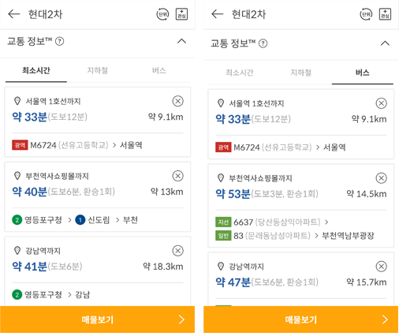This screenshot has width=399, height=336.
Task: Open the 약 53분 부천역사쇼핑몰 bus route card
Action: tap(301, 206)
